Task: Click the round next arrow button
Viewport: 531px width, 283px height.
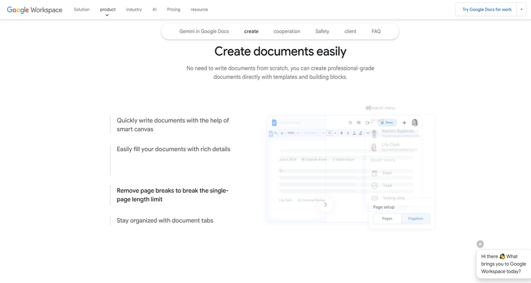Action: tap(325, 205)
